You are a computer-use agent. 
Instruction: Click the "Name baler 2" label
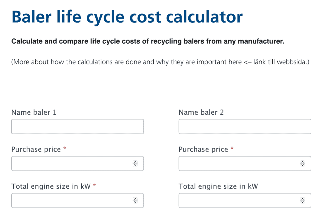[201, 113]
